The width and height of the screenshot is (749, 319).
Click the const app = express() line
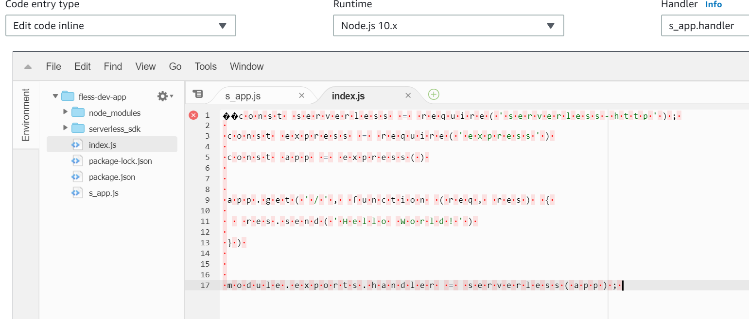click(327, 157)
